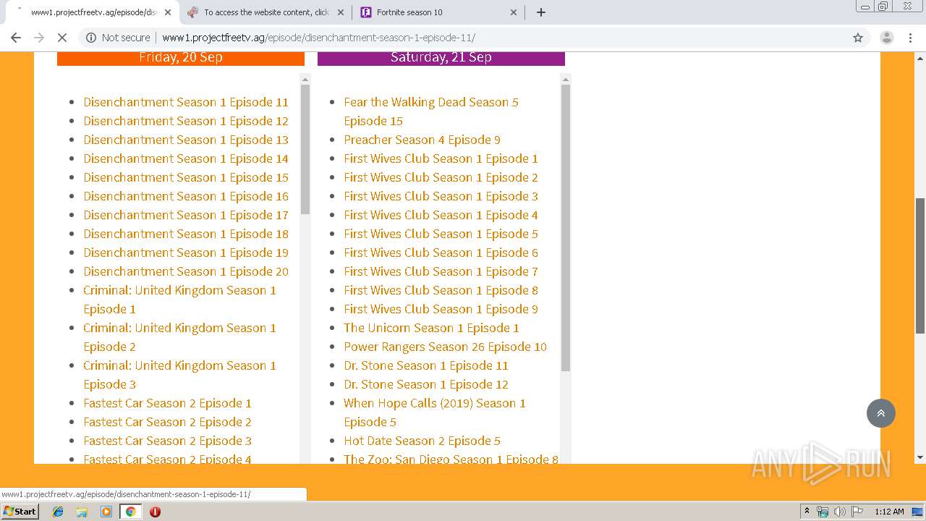Open the volume control in system tray
Viewport: 926px width, 521px height.
click(x=839, y=512)
